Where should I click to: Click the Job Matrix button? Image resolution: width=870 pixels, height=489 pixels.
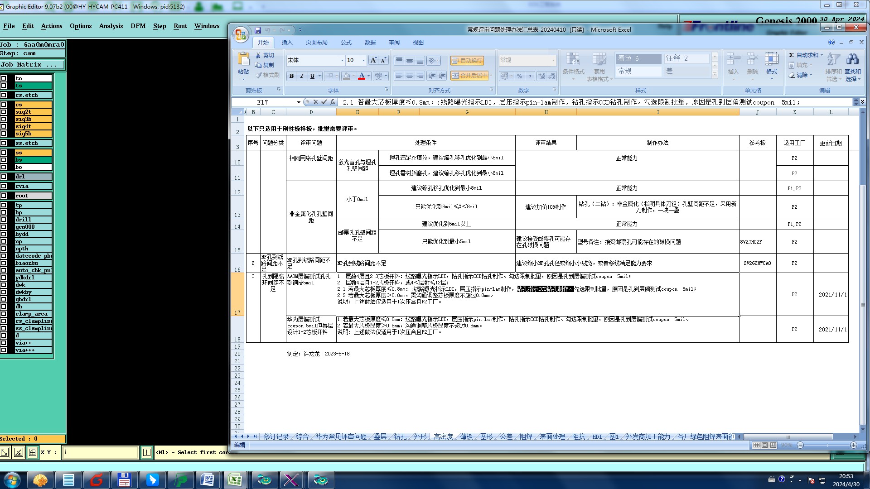32,65
